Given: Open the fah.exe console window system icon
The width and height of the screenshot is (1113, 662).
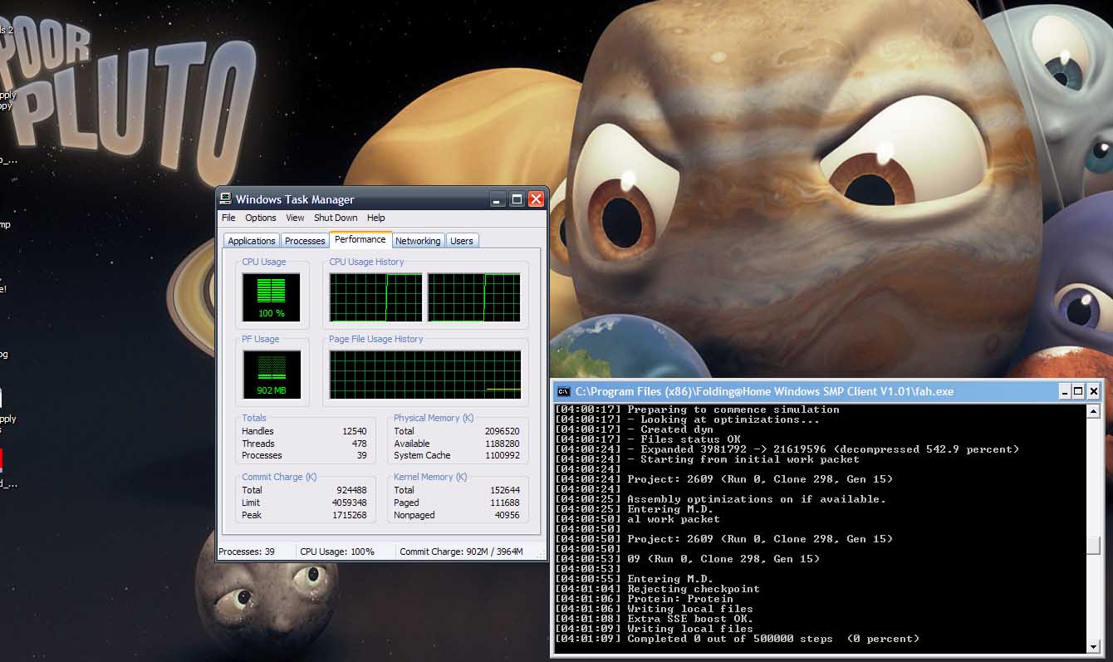Looking at the screenshot, I should pyautogui.click(x=563, y=391).
